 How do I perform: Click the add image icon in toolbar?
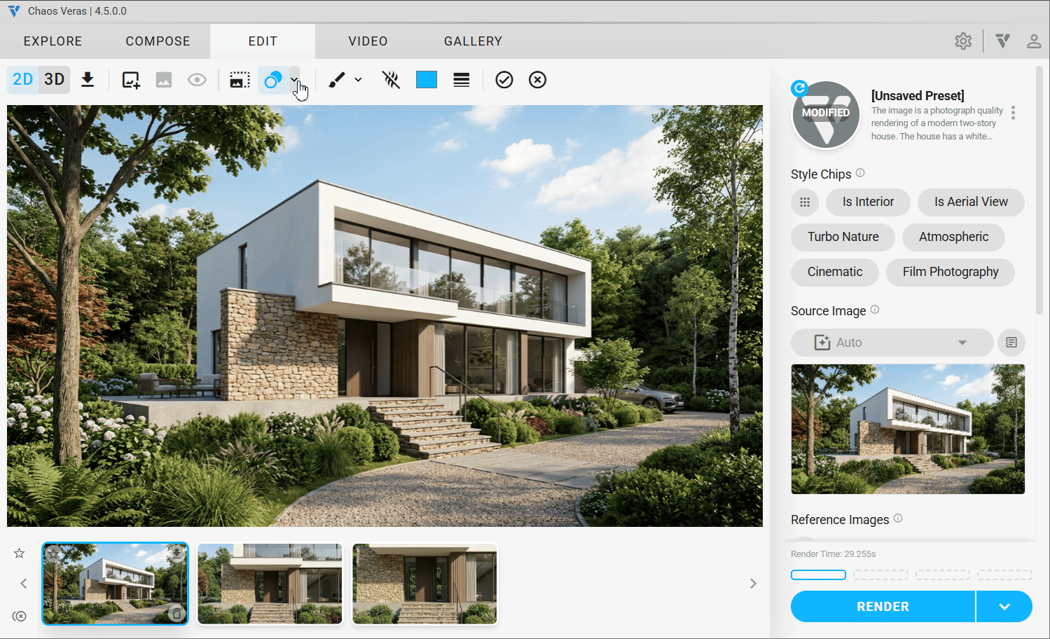click(x=131, y=80)
